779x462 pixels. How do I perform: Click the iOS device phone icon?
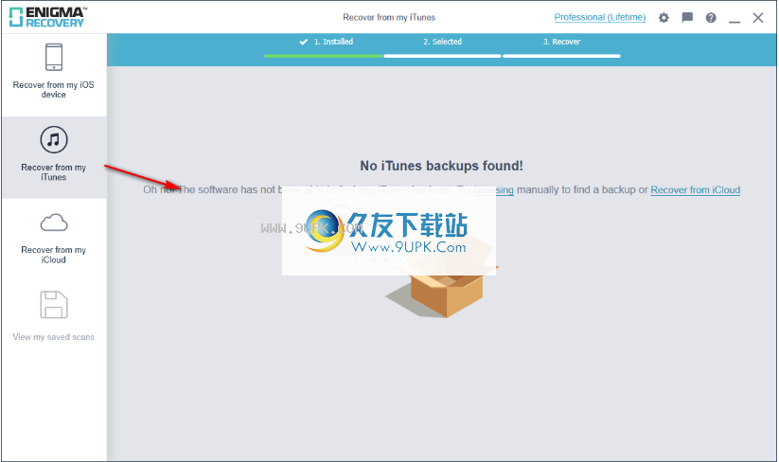point(54,57)
